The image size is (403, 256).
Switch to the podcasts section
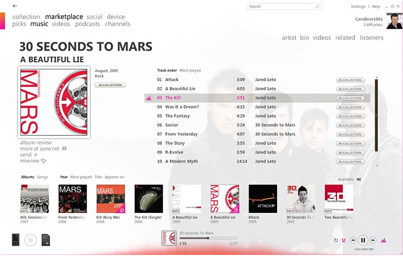pyautogui.click(x=88, y=24)
